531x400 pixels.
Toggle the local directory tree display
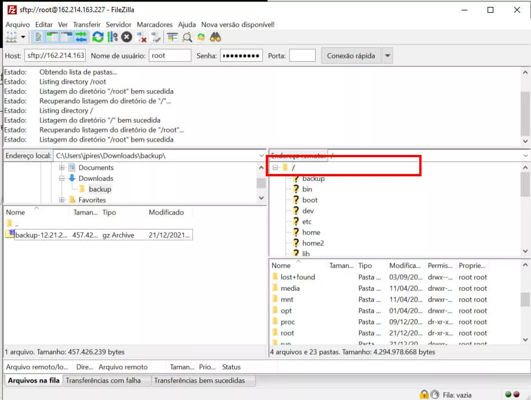[53, 37]
